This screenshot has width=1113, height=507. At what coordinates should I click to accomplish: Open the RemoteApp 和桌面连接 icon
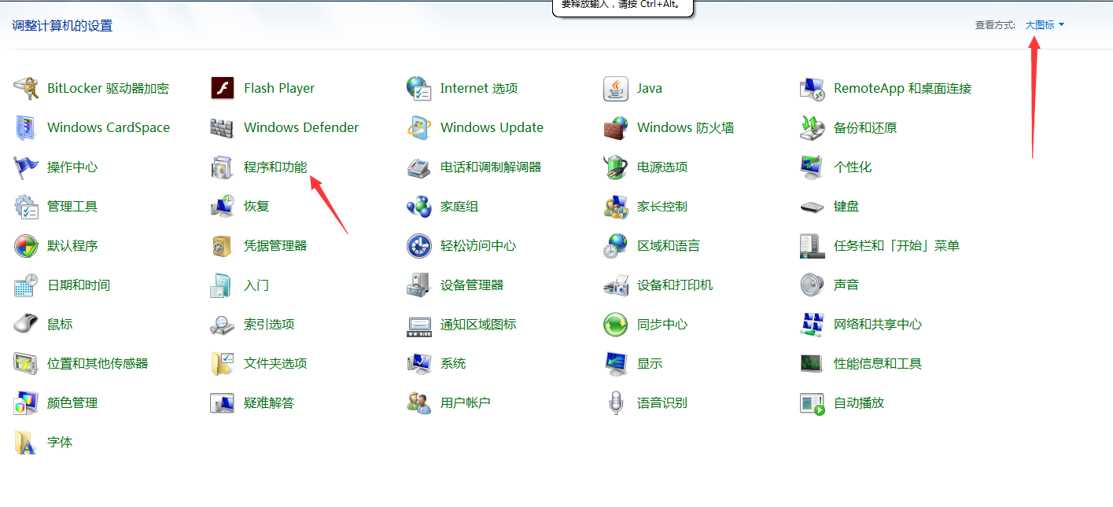point(813,88)
